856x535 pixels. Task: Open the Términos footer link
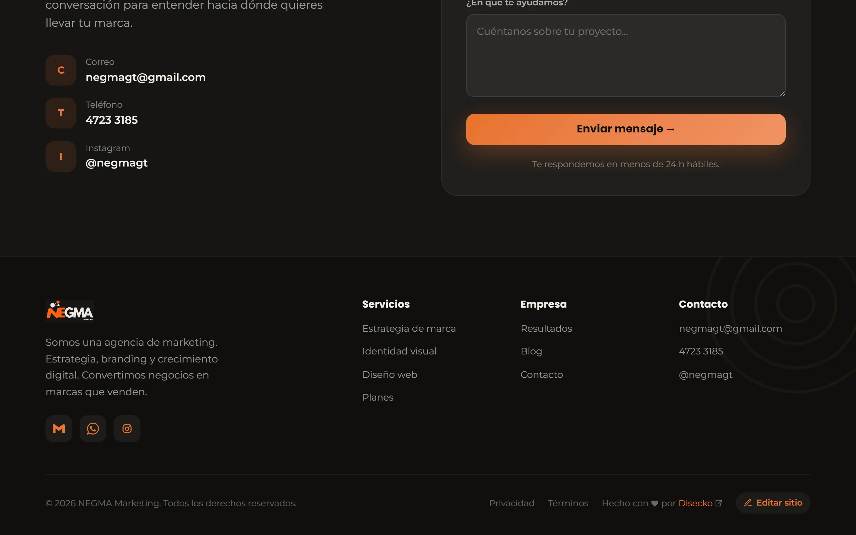(568, 503)
